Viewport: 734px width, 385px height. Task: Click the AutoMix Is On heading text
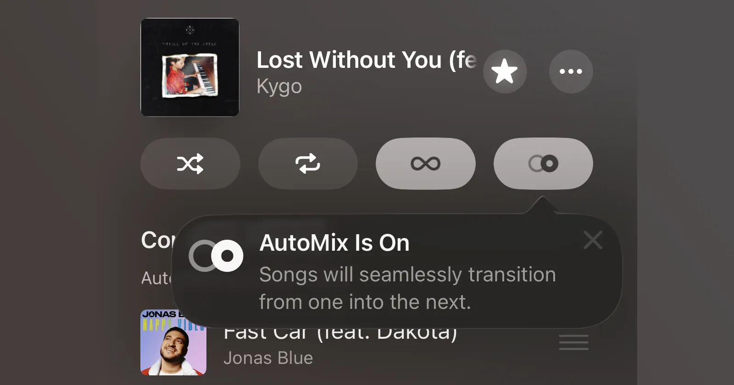tap(334, 243)
